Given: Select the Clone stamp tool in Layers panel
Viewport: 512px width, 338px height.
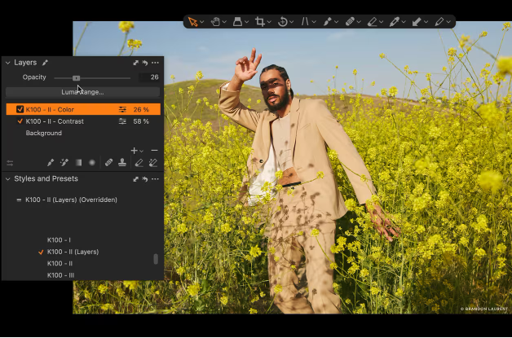Looking at the screenshot, I should 122,163.
